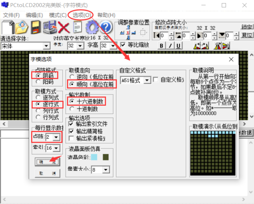Open image file with folder icon

tap(22, 27)
